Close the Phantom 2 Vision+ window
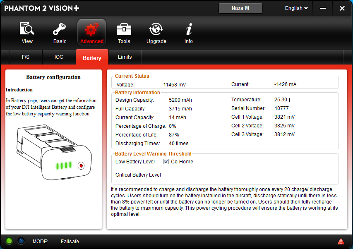This screenshot has height=249, width=353. tap(342, 8)
